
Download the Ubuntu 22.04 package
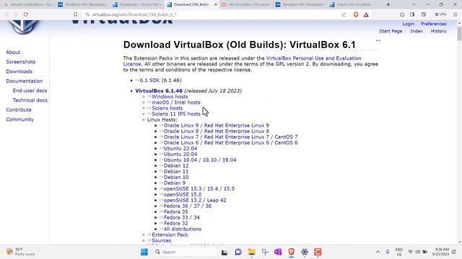coord(180,148)
